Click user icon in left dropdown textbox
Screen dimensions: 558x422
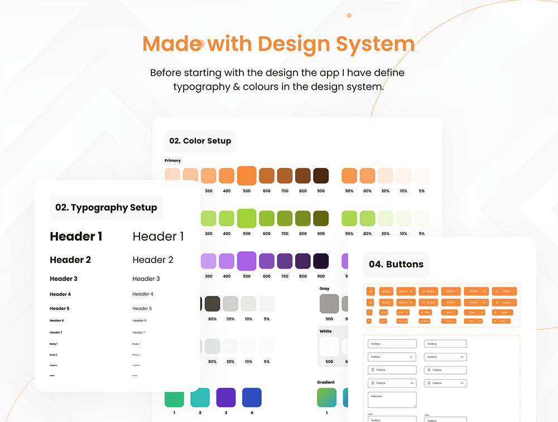(x=373, y=383)
